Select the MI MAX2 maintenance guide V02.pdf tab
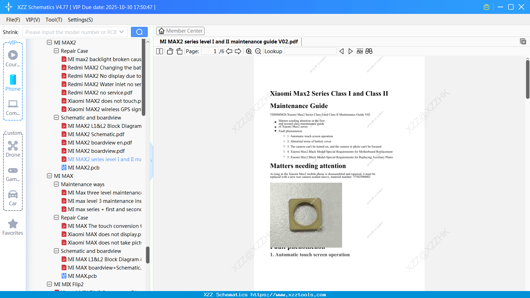 [x=229, y=42]
